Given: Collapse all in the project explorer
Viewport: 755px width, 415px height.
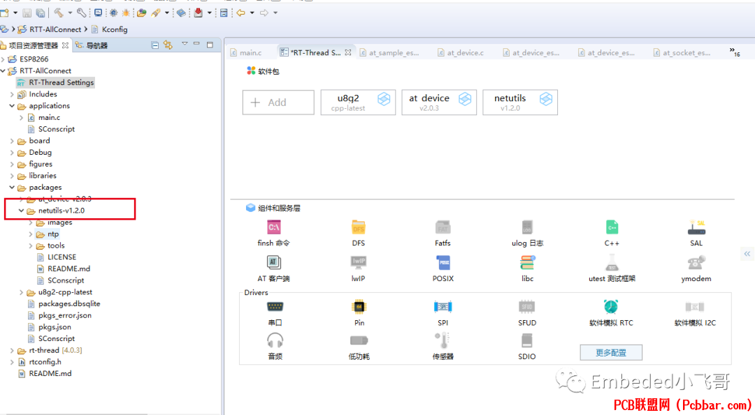Looking at the screenshot, I should [x=155, y=45].
